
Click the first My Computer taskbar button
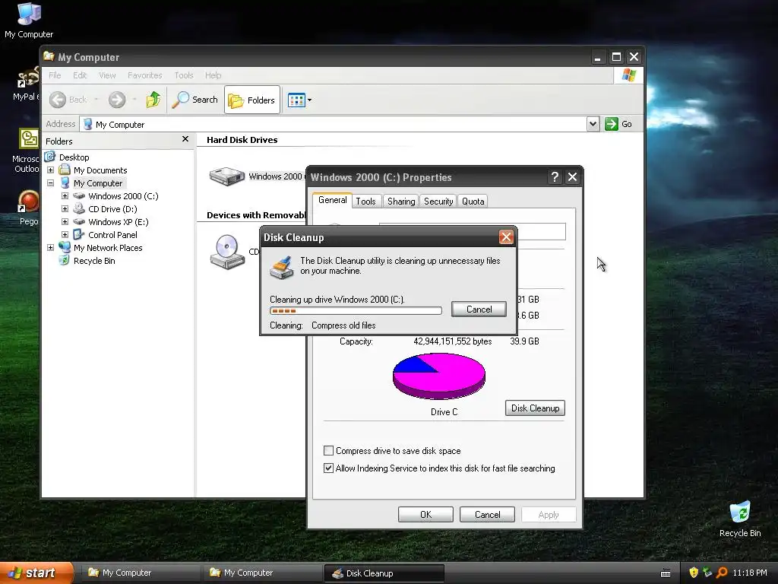[140, 573]
